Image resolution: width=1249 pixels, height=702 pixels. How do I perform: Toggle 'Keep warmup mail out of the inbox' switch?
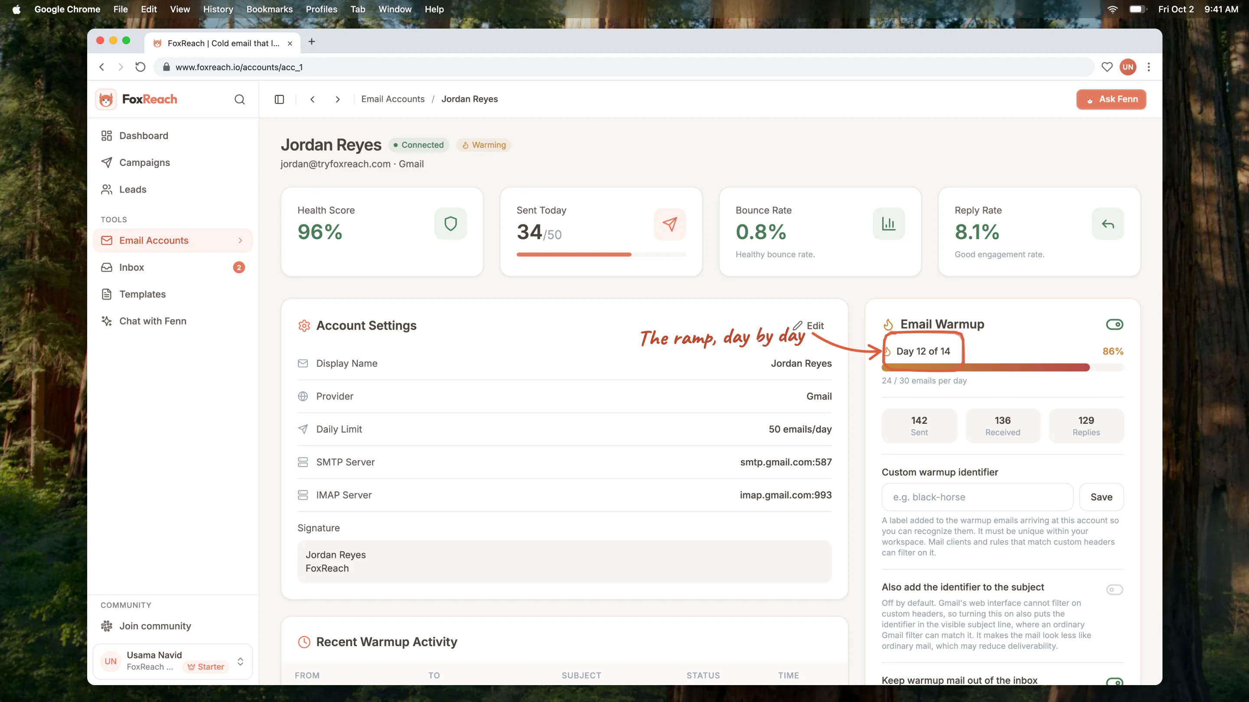1114,682
